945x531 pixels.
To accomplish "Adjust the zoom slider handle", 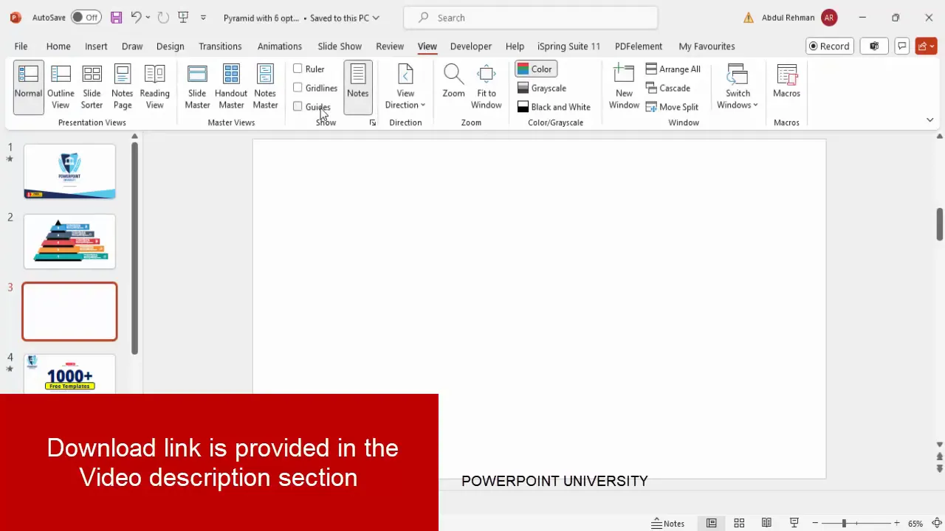I will (844, 523).
